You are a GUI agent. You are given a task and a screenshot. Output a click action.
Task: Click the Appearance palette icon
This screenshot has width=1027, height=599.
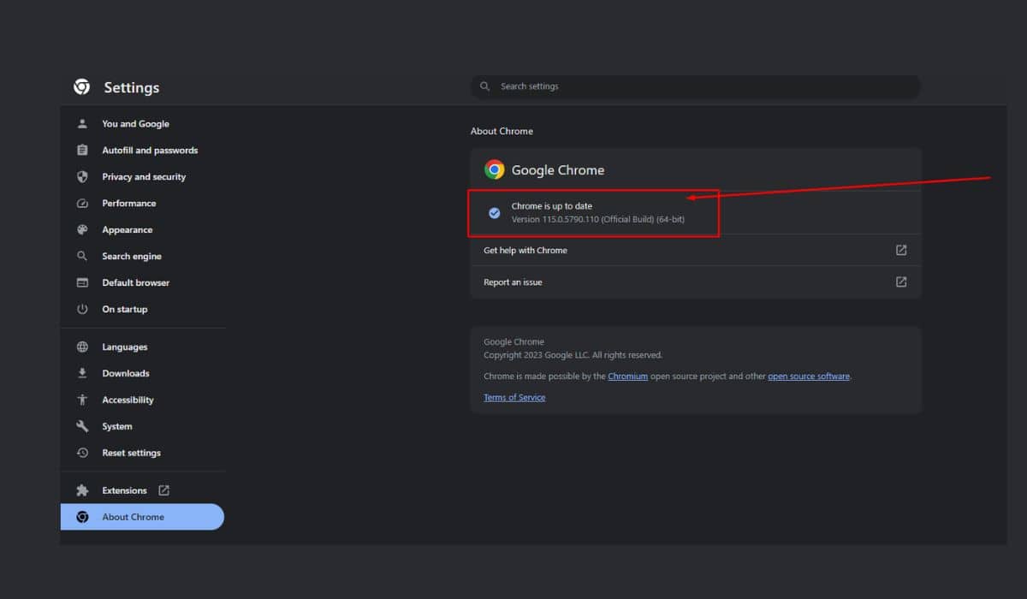(82, 230)
